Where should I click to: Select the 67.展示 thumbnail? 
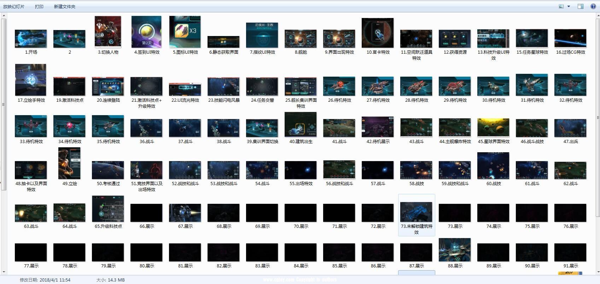(185, 213)
